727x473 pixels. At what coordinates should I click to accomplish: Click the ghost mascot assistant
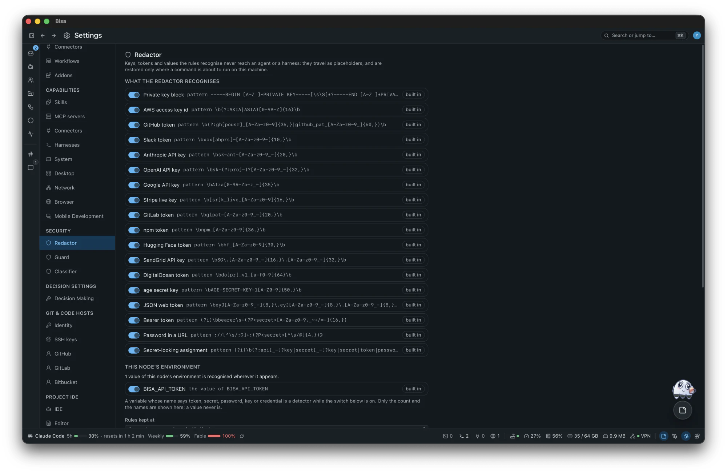(683, 389)
